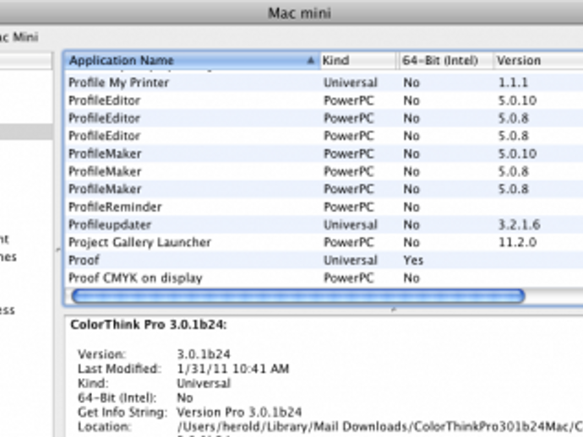Select the Proof application row
The height and width of the screenshot is (437, 583).
324,260
